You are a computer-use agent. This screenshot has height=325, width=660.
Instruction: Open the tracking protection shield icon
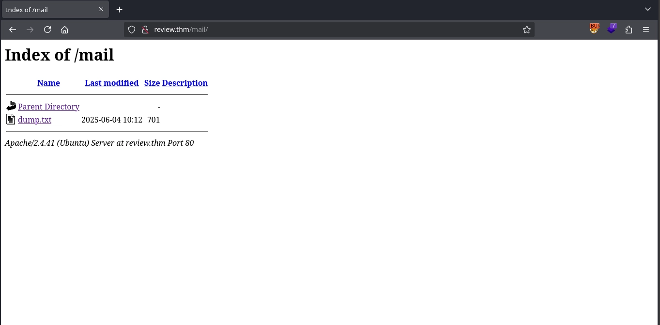(131, 30)
